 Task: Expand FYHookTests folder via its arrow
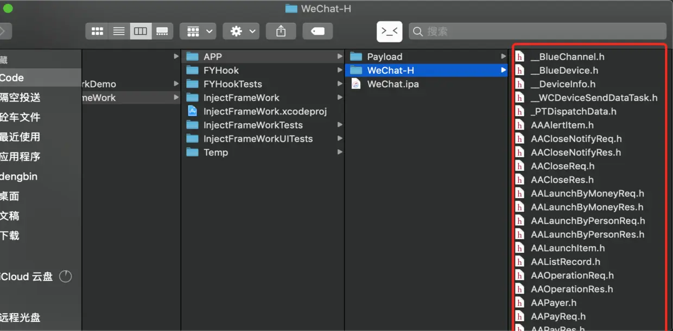[340, 84]
